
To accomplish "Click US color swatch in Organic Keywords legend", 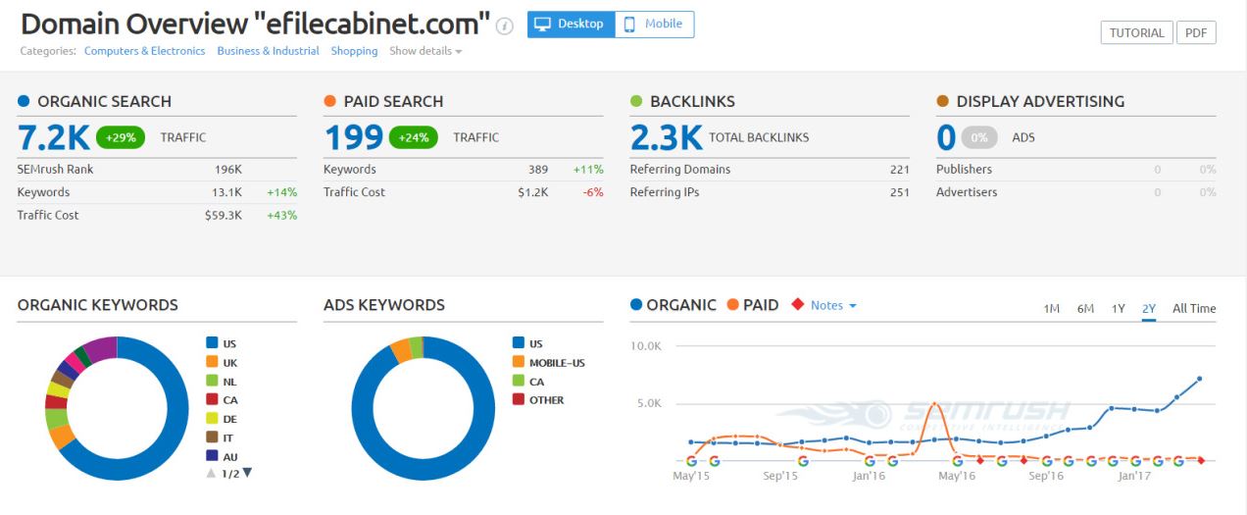I will coord(211,343).
